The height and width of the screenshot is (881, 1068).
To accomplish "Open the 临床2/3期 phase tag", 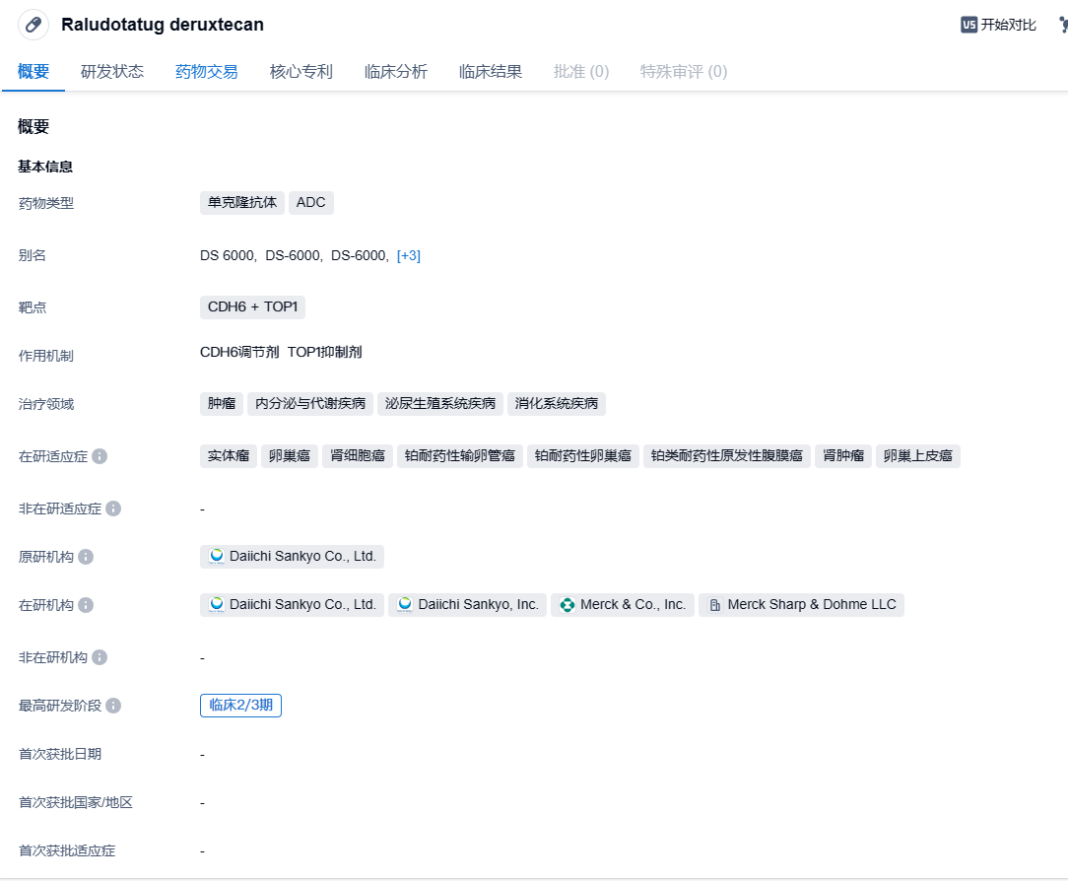I will coord(240,706).
